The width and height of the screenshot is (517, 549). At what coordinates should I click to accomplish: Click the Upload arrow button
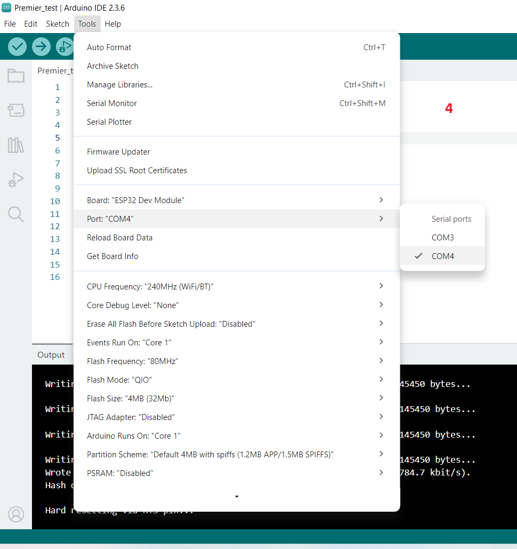[x=41, y=46]
